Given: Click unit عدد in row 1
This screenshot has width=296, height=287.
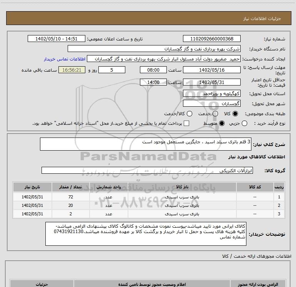Looking at the screenshot, I should 109,197.
